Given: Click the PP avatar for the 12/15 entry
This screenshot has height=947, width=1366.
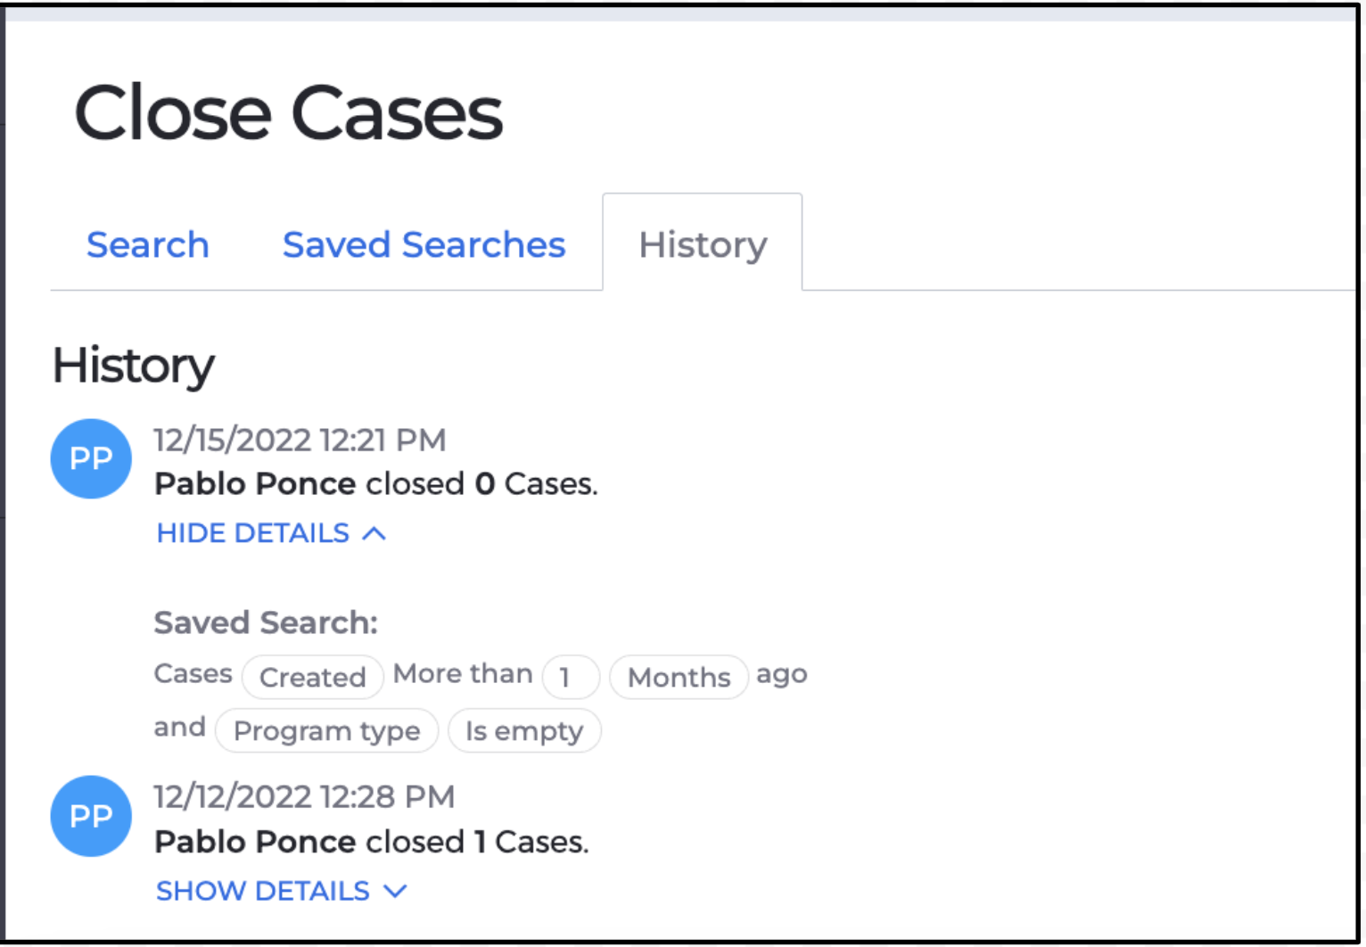Looking at the screenshot, I should click(x=91, y=458).
